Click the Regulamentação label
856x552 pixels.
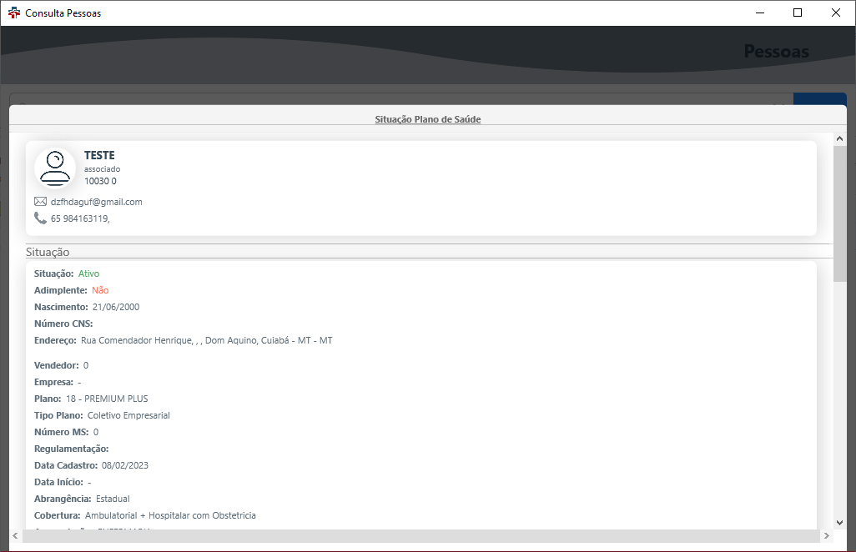coord(72,449)
